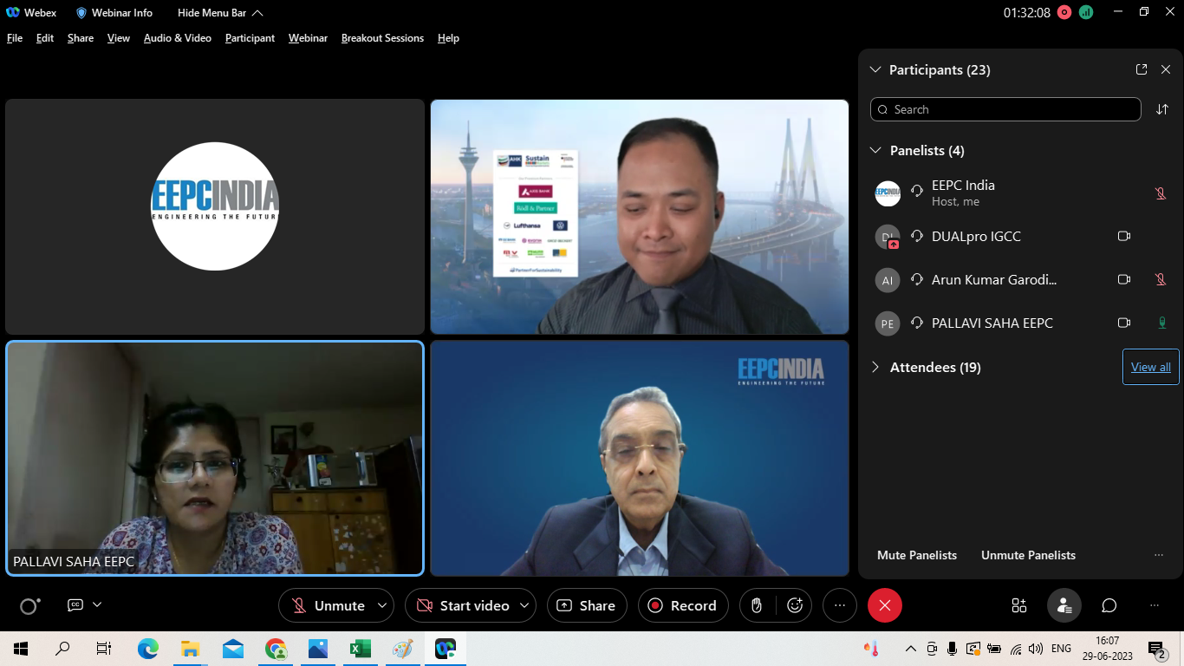Toggle Arun Kumar Garodi muted microphone

[x=1161, y=279]
